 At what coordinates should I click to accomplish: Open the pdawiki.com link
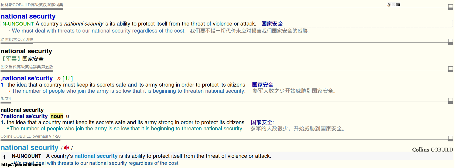click(21, 165)
